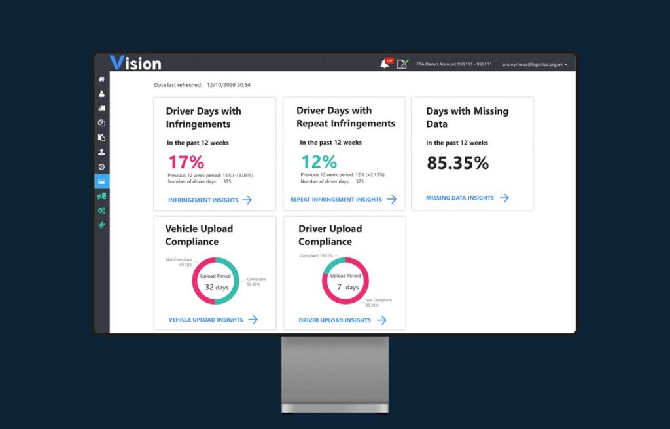
Task: Select the highlighted chart dashboard icon
Action: click(x=102, y=181)
